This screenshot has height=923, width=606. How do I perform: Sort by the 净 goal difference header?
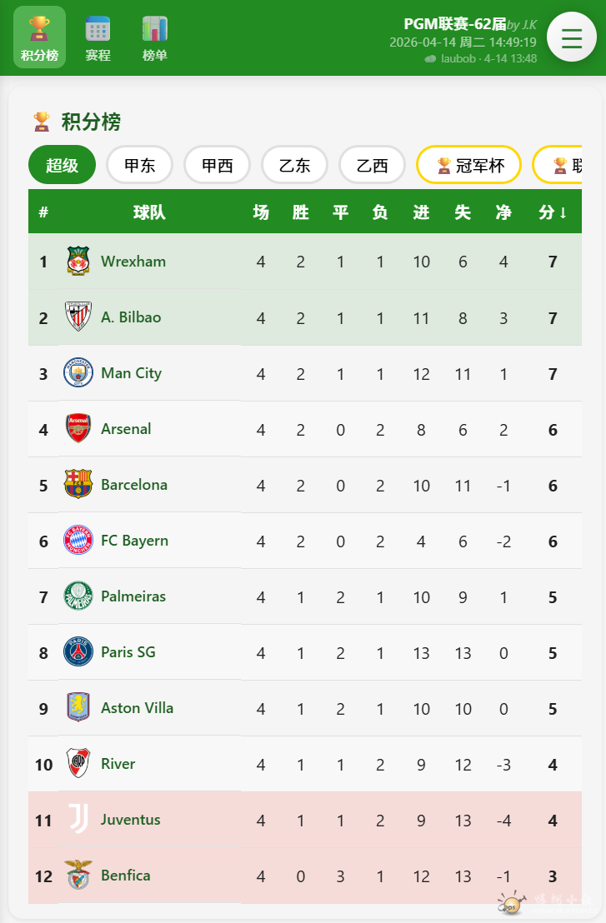503,212
